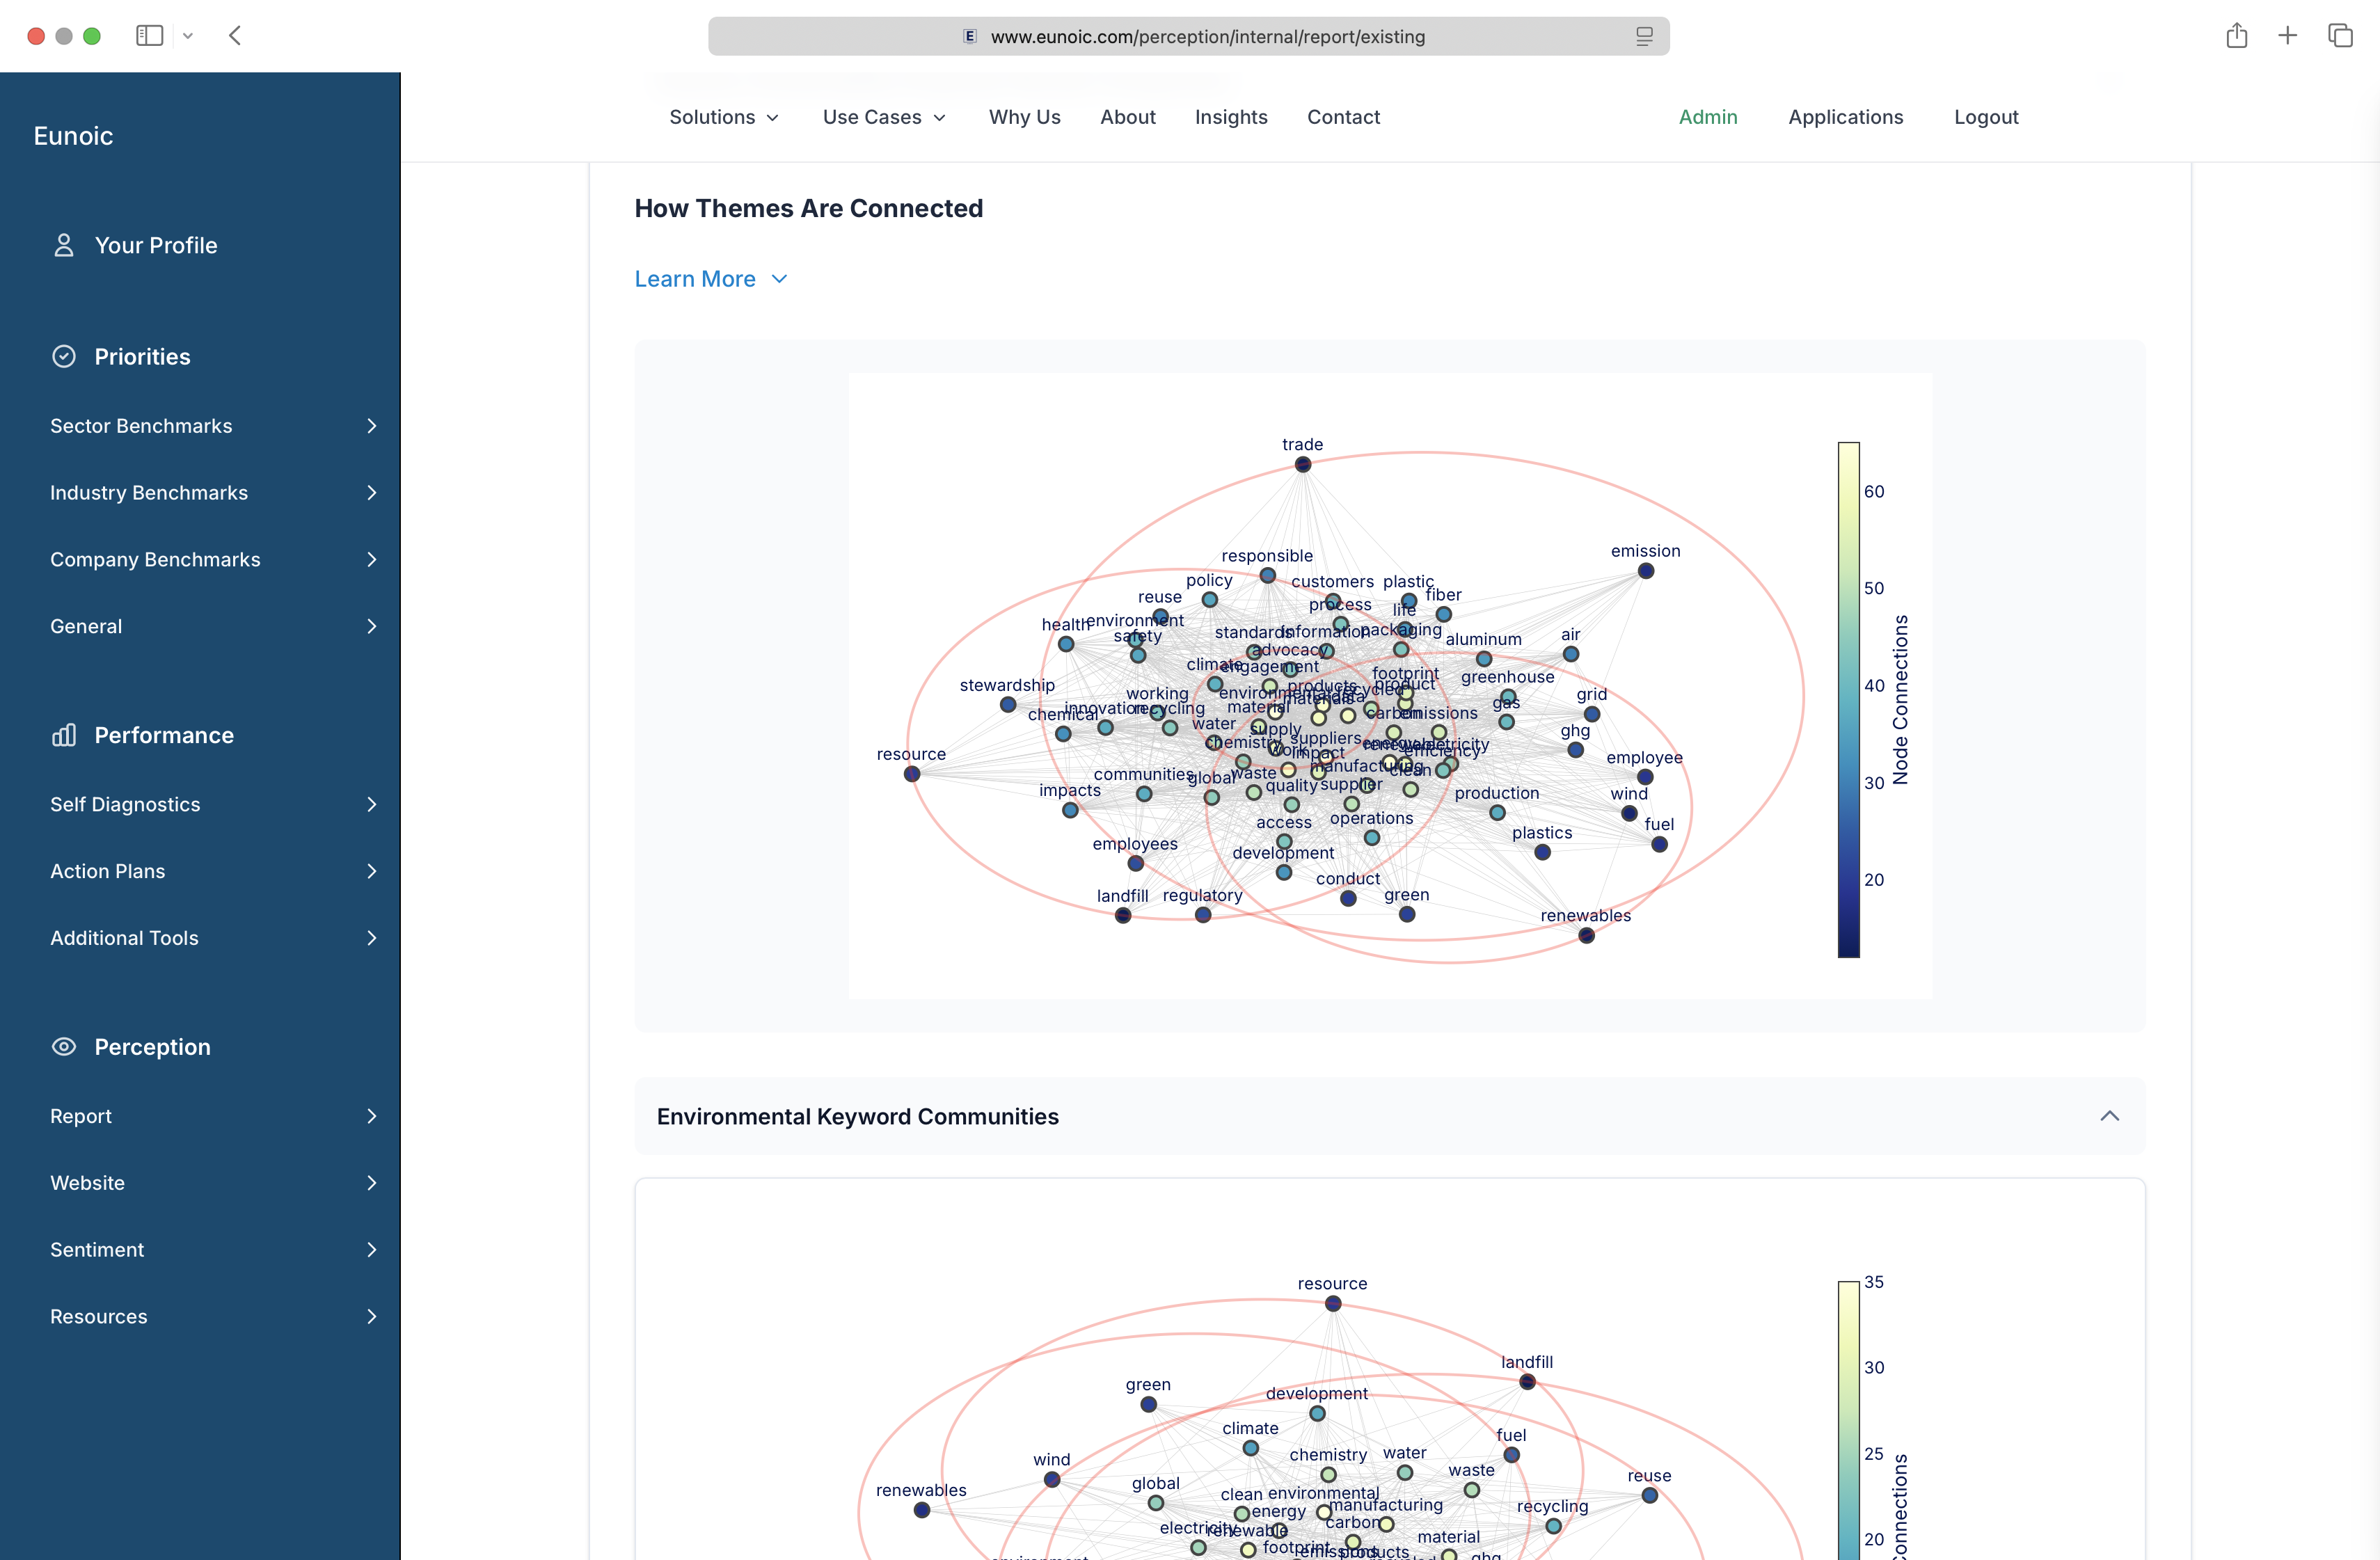
Task: Open the Contact page
Action: pos(1343,117)
